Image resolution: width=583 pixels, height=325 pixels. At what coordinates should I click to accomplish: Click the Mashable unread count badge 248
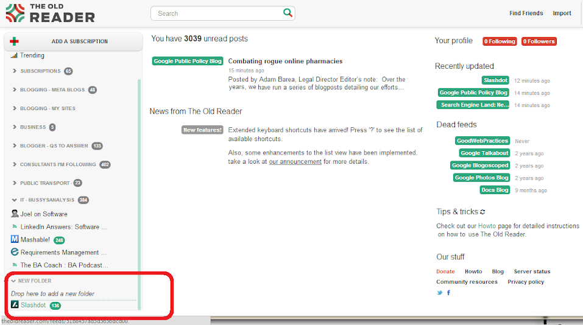click(x=59, y=240)
